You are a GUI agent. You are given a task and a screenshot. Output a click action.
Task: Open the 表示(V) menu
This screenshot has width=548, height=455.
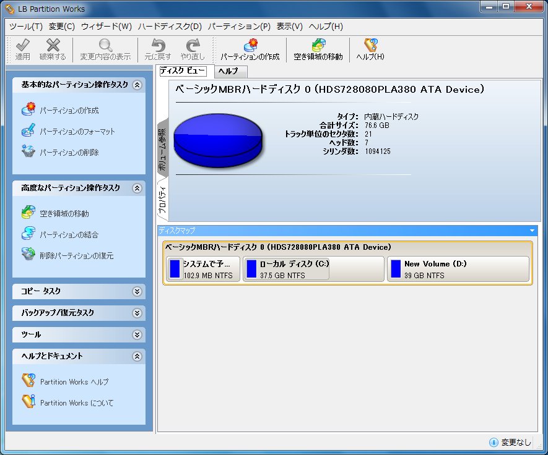[289, 27]
